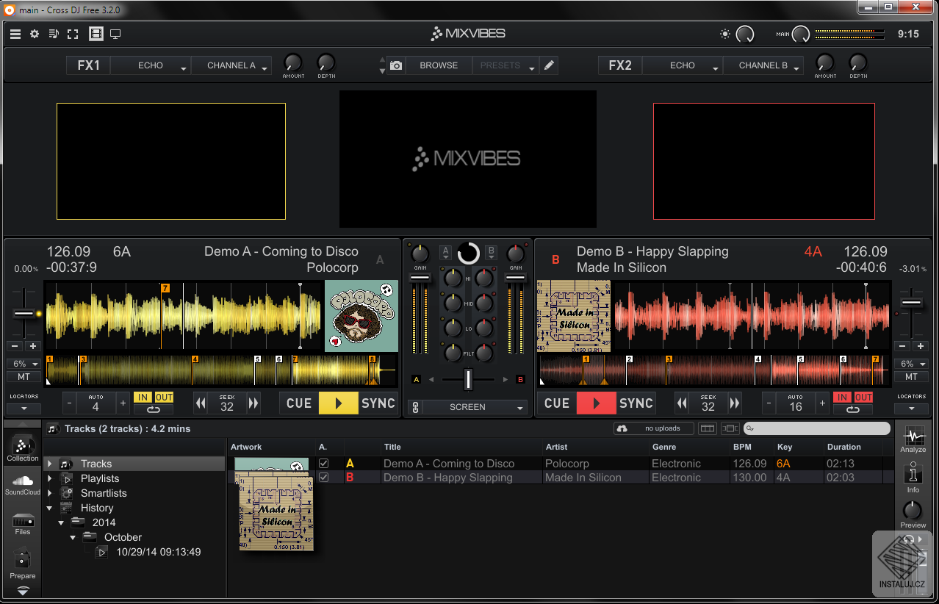Open the SCREEN dropdown in mixer

click(476, 407)
